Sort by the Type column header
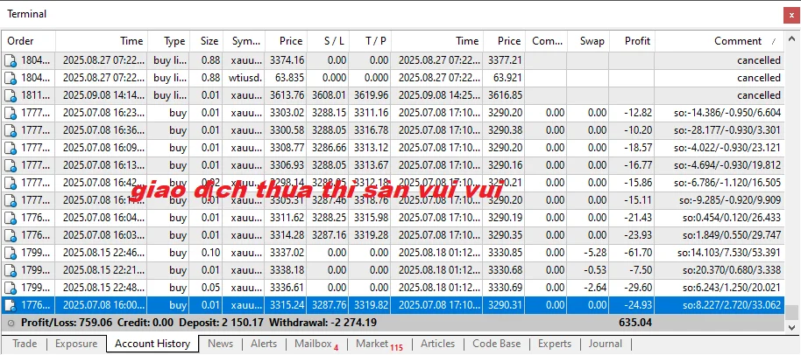 pos(168,41)
